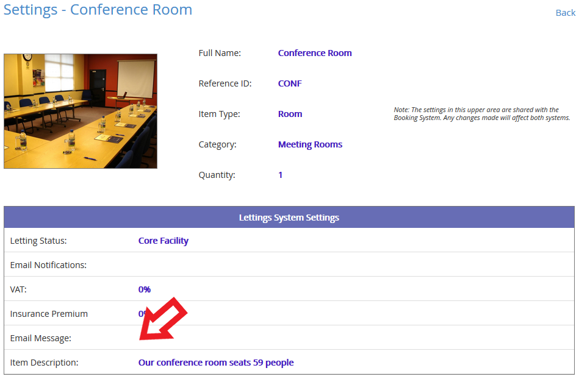Image resolution: width=579 pixels, height=379 pixels.
Task: Click the empty Email Message field
Action: coord(356,338)
